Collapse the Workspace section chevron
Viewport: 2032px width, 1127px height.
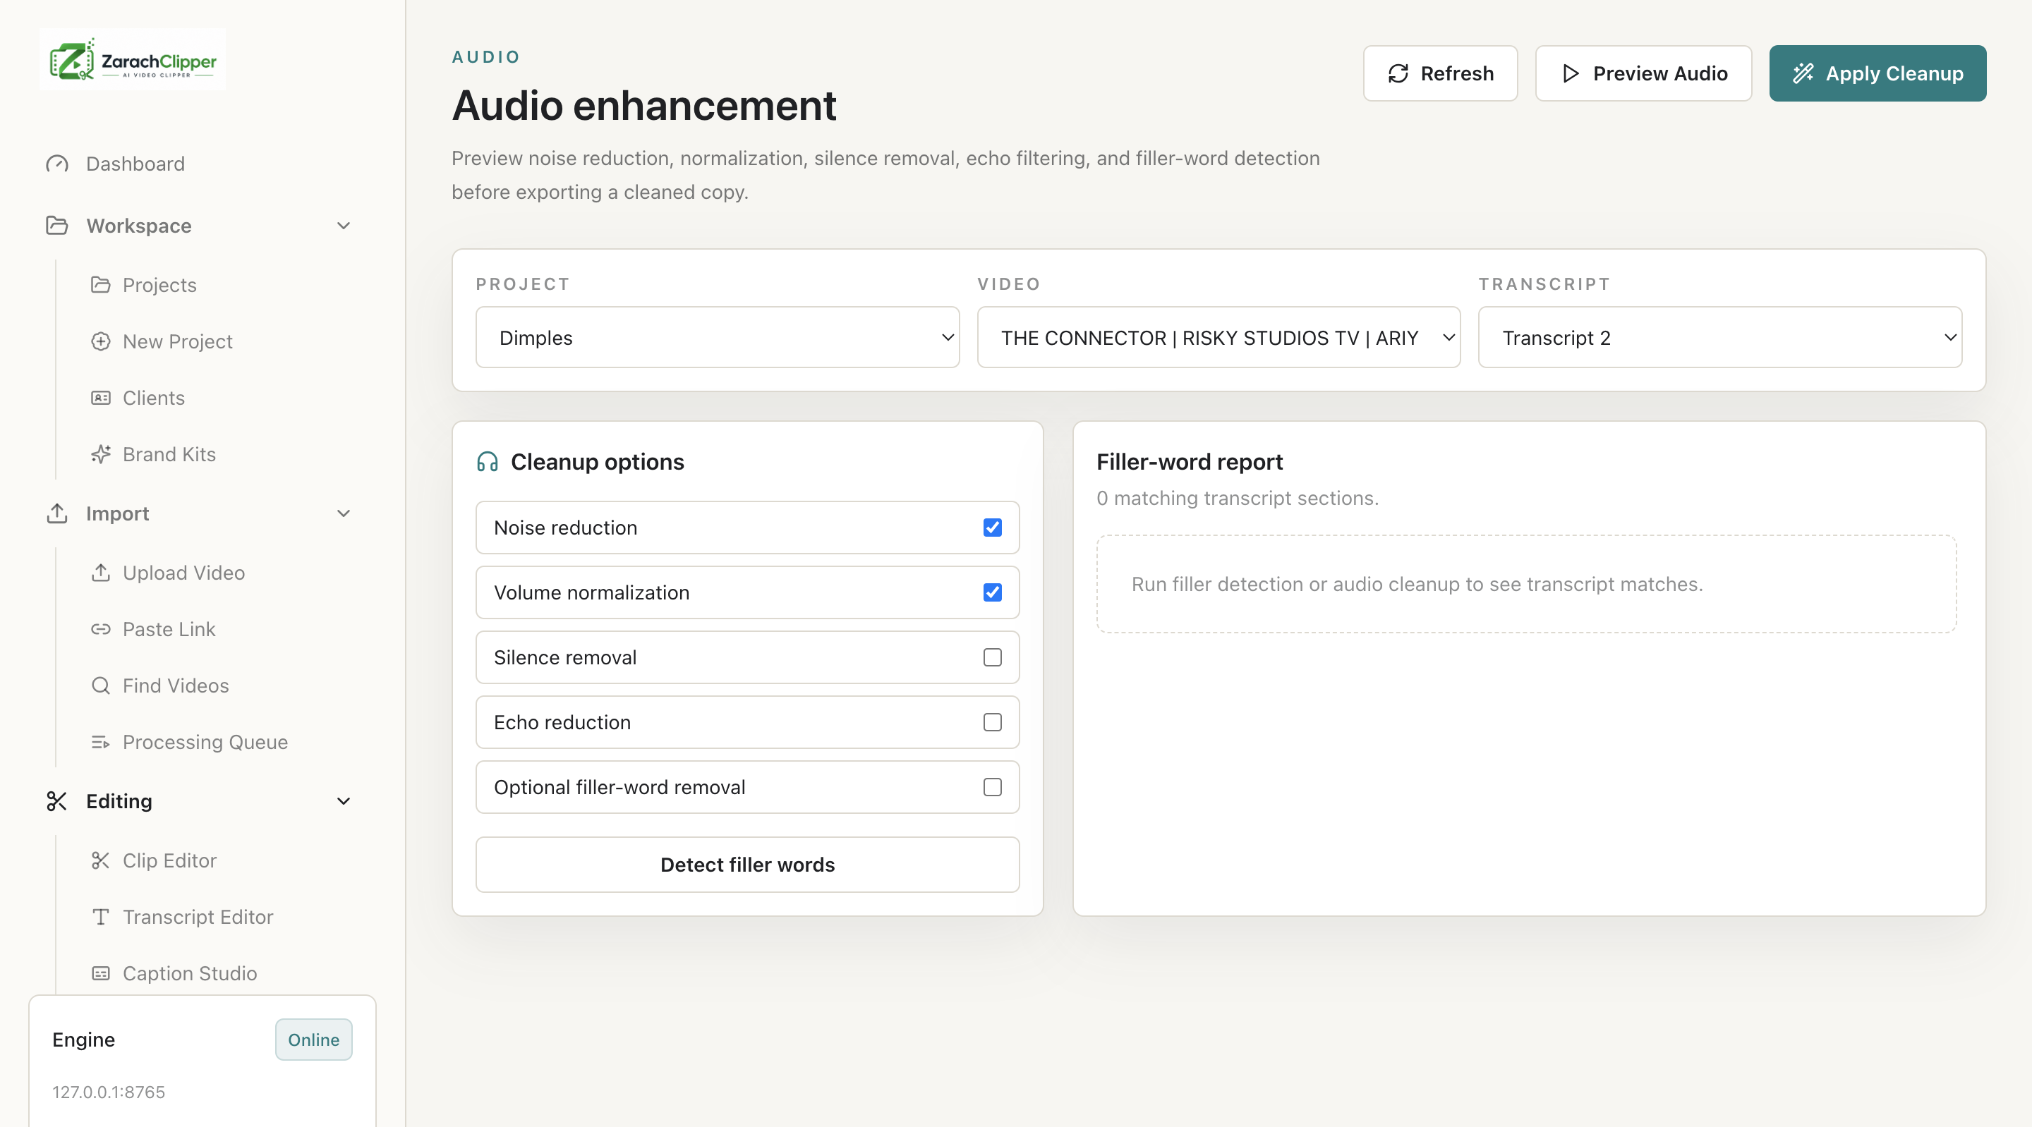click(343, 226)
